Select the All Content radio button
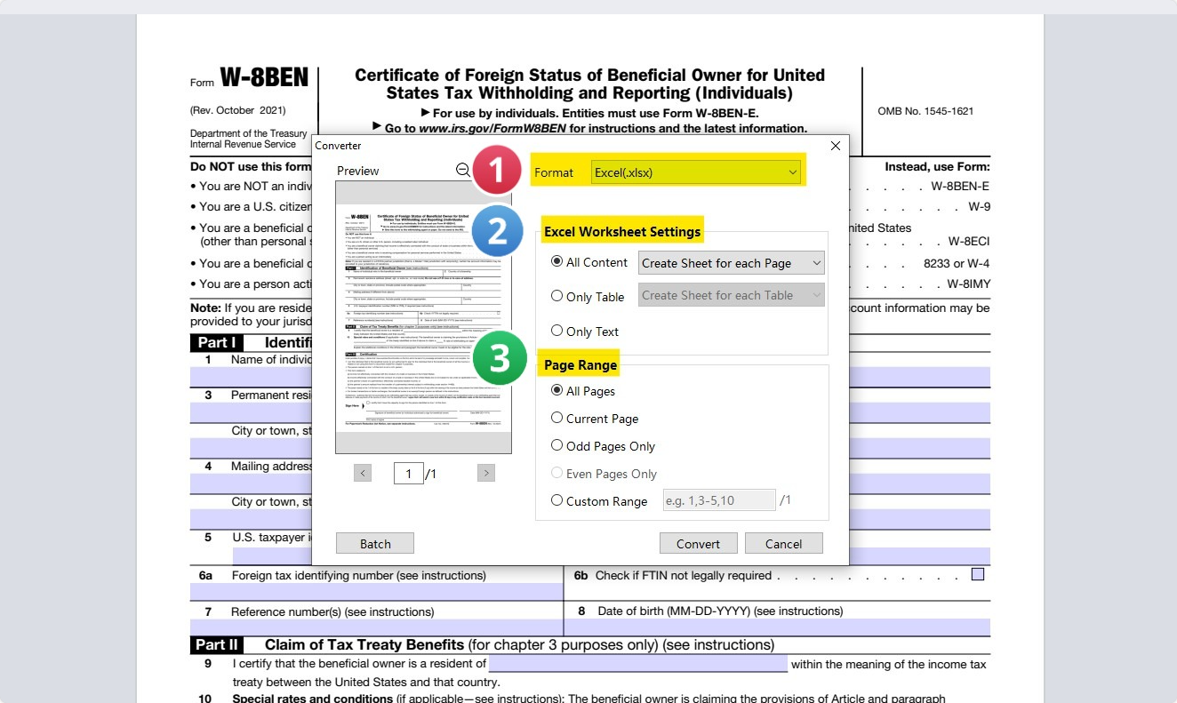 [x=557, y=261]
